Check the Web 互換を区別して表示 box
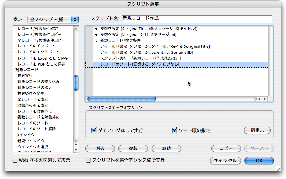 [x=15, y=161]
